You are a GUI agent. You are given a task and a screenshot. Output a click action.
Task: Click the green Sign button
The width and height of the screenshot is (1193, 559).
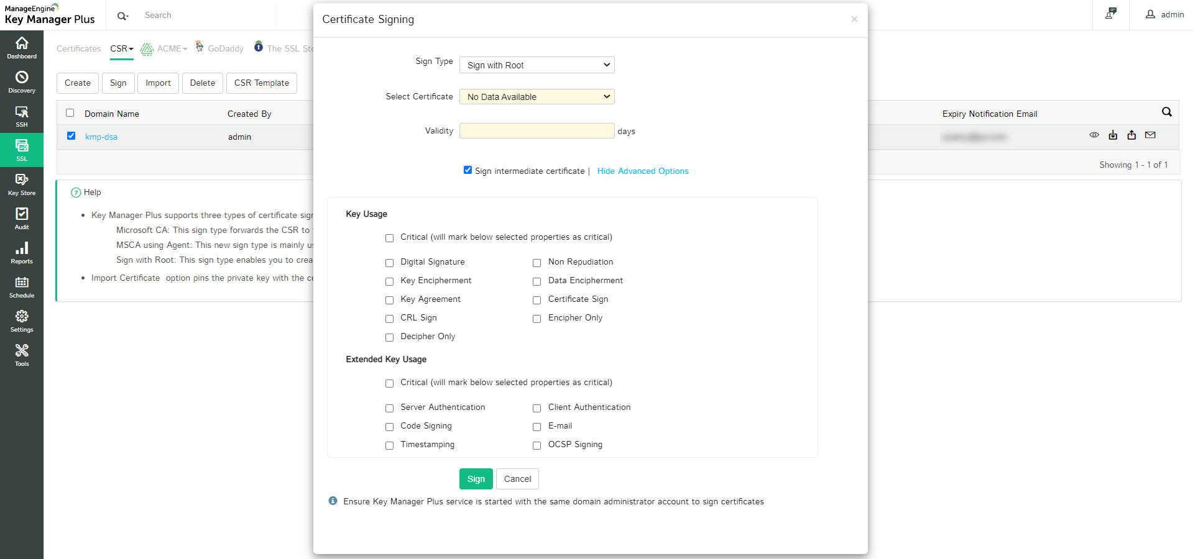tap(476, 479)
